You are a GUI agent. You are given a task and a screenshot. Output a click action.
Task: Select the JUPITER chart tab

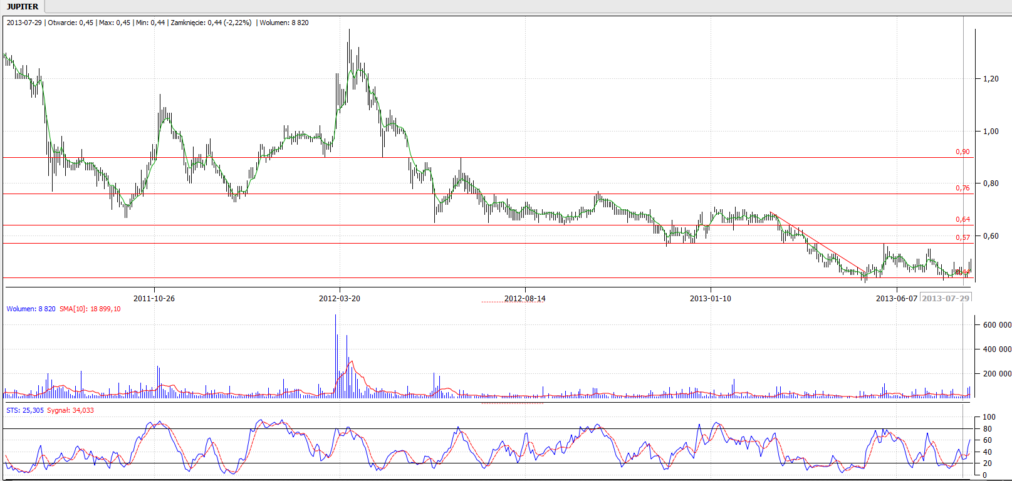(x=23, y=6)
